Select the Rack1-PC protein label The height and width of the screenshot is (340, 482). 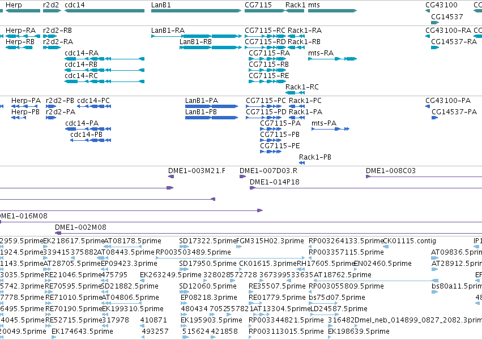305,101
